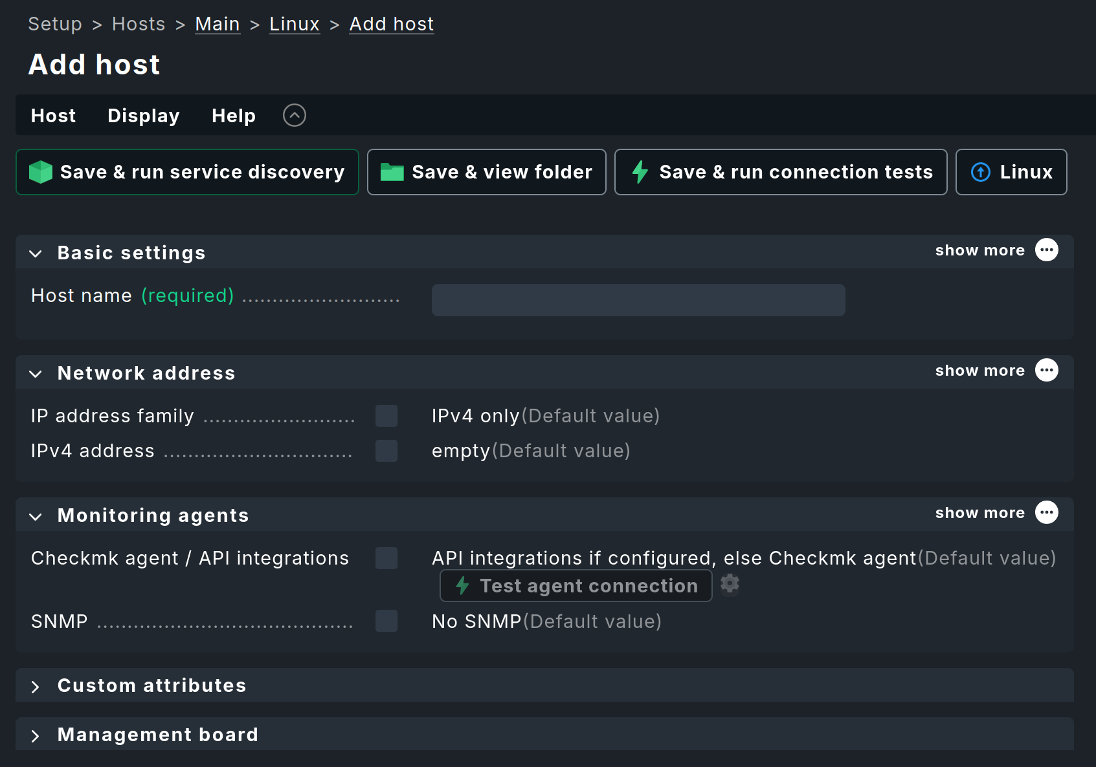Enable the IP address family checkbox
The width and height of the screenshot is (1096, 767).
click(386, 416)
